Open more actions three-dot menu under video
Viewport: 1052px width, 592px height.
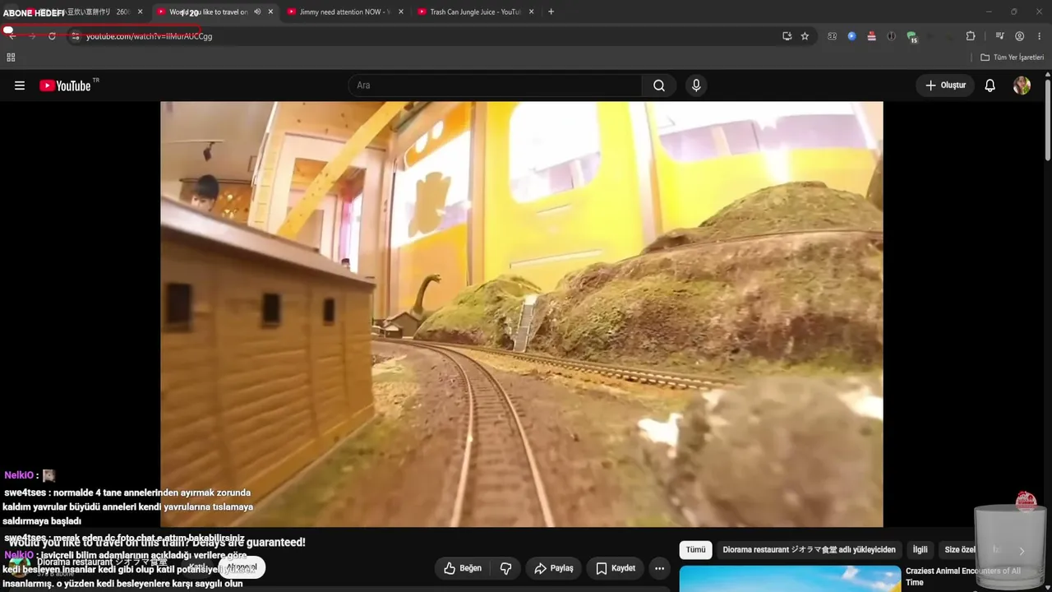coord(659,568)
